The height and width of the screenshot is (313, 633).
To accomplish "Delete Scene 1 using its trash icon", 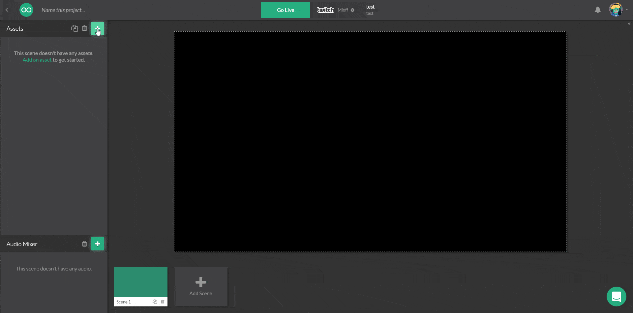I will [x=163, y=301].
